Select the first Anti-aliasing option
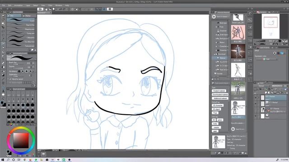Screen dimensions: 289x162 tap(19, 71)
